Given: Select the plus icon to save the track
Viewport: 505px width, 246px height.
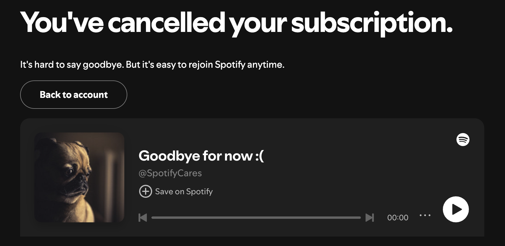Looking at the screenshot, I should (x=145, y=191).
